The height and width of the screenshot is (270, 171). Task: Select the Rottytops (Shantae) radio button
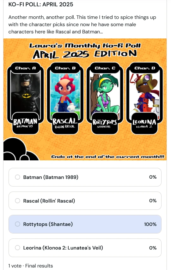coord(17,224)
